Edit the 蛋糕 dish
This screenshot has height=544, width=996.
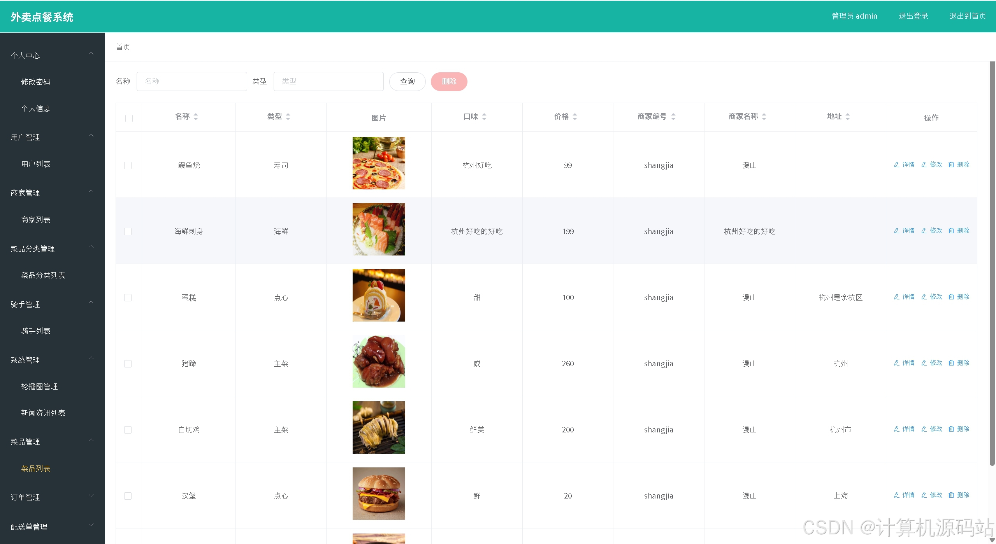pos(931,297)
